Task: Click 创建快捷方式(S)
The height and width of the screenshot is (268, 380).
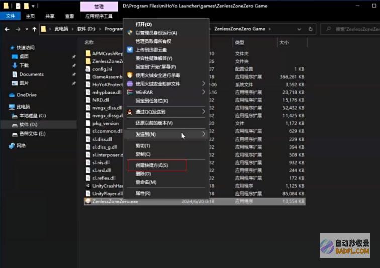Action: [x=152, y=165]
